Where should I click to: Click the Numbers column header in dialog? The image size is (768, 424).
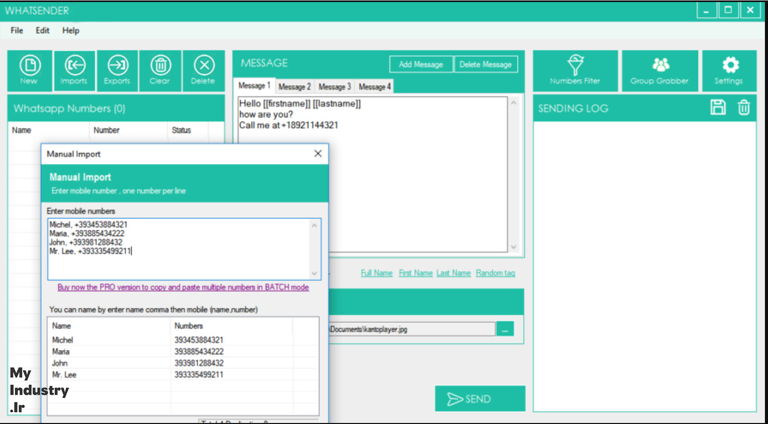pos(231,326)
